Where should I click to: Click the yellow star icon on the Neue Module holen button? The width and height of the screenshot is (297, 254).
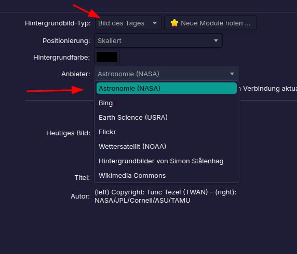(x=174, y=23)
